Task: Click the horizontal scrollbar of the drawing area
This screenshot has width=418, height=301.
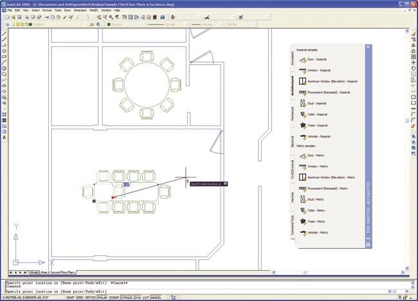Action: click(338, 273)
